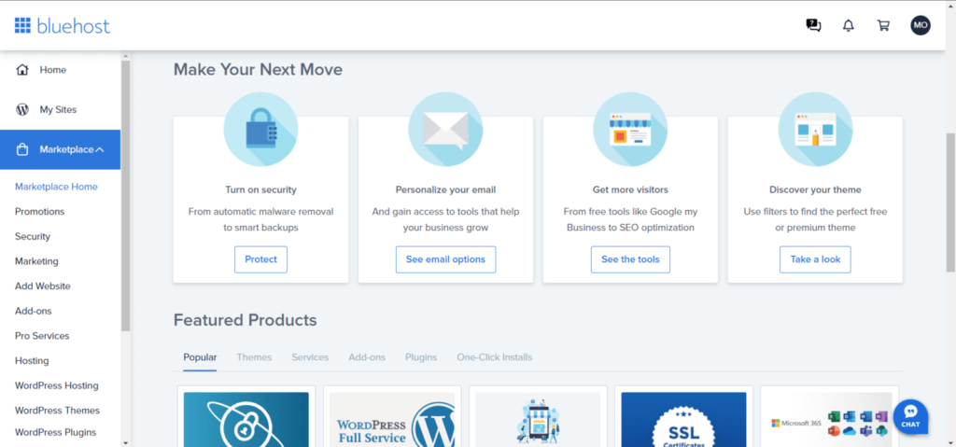Click the envelope email illustration
This screenshot has height=447, width=956.
[x=445, y=129]
